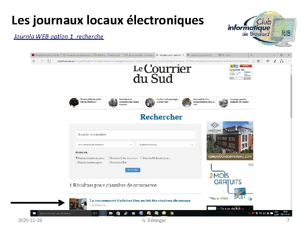Open File Explorer from the taskbar
The height and width of the screenshot is (231, 308).
pyautogui.click(x=111, y=213)
